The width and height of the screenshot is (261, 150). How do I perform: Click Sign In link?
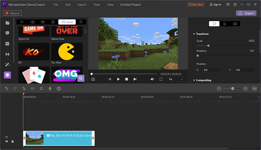[x=215, y=5]
